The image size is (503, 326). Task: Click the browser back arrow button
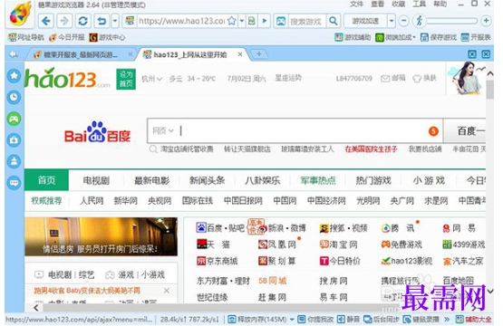click(x=46, y=21)
